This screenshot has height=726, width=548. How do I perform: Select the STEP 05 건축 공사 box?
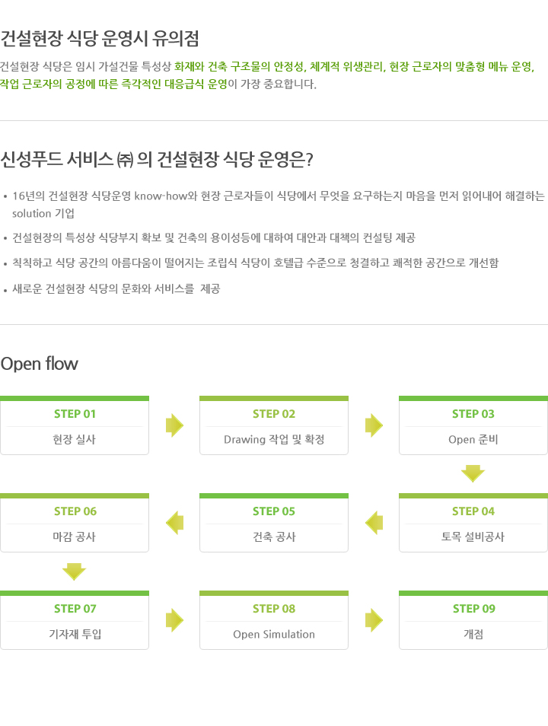coord(274,524)
